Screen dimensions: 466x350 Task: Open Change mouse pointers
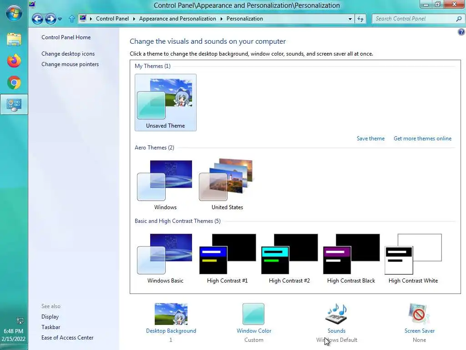70,64
